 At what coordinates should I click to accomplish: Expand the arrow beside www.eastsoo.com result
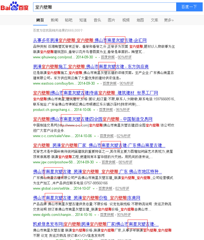click(x=98, y=84)
